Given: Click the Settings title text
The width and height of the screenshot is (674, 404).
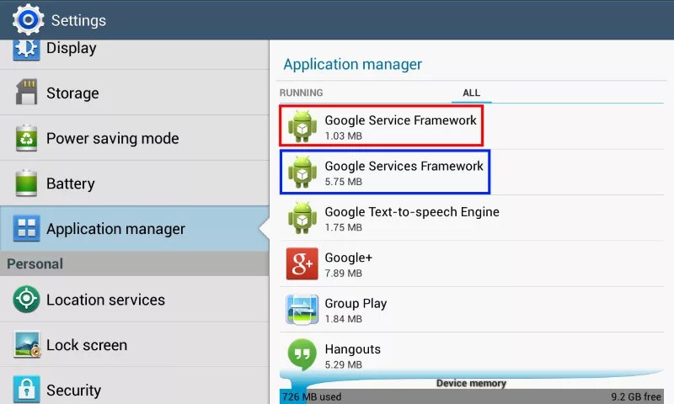Looking at the screenshot, I should tap(78, 20).
